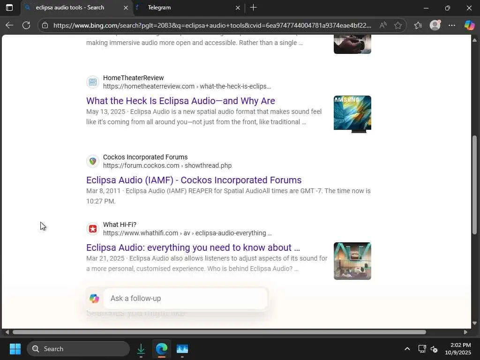Click the address bar URL field

pyautogui.click(x=212, y=25)
